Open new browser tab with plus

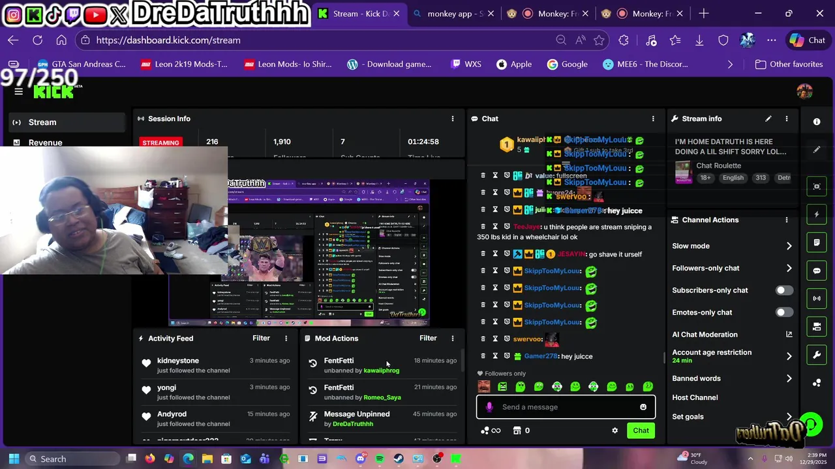tap(704, 14)
